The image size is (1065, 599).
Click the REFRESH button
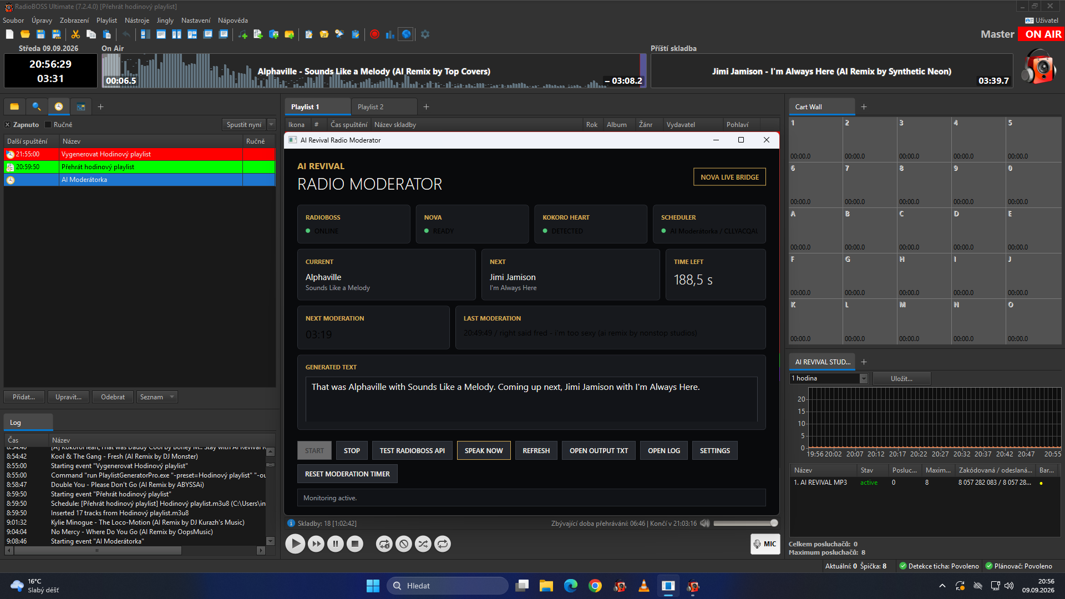536,451
